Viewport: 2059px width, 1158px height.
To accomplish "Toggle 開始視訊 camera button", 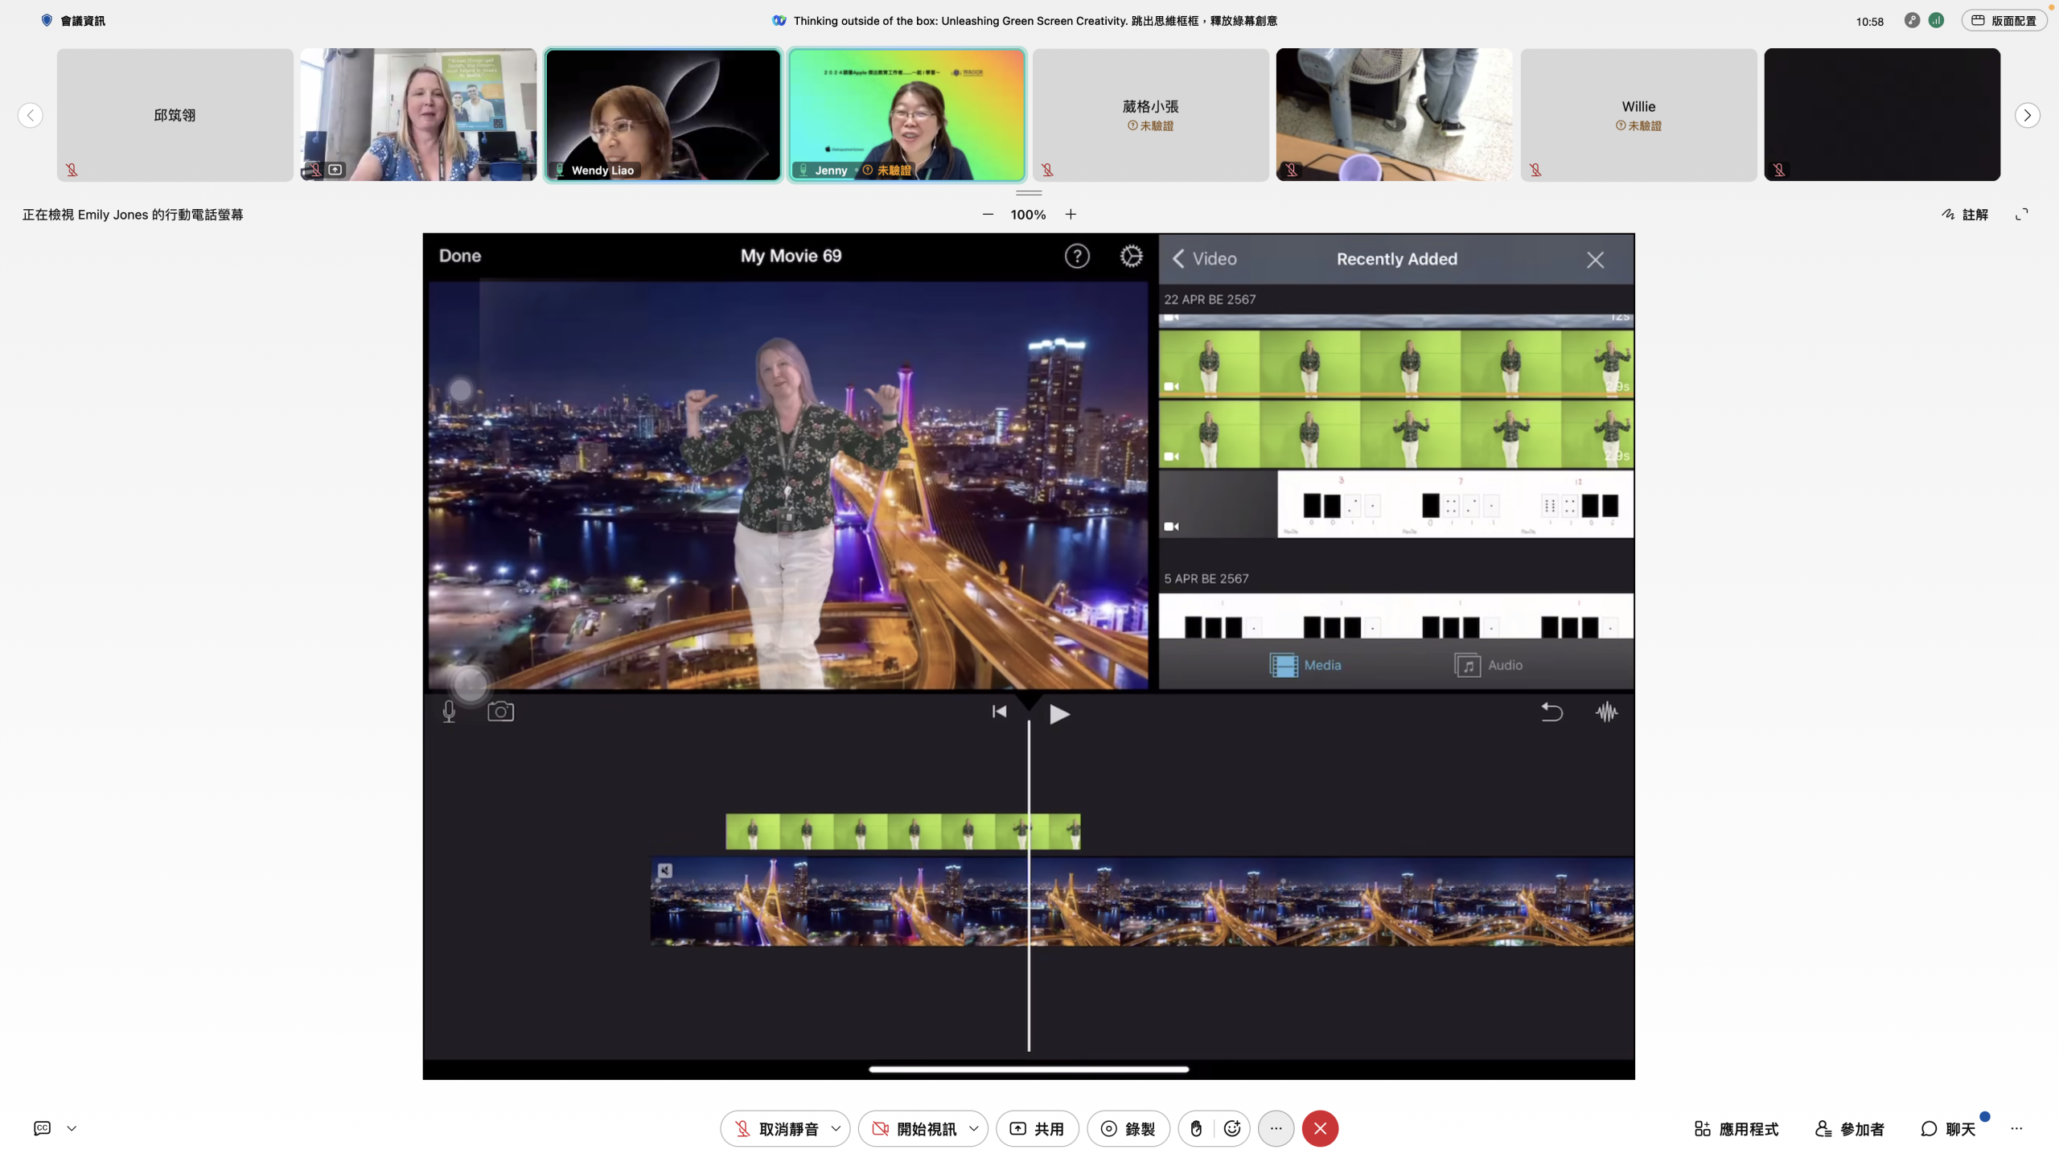I will (914, 1128).
